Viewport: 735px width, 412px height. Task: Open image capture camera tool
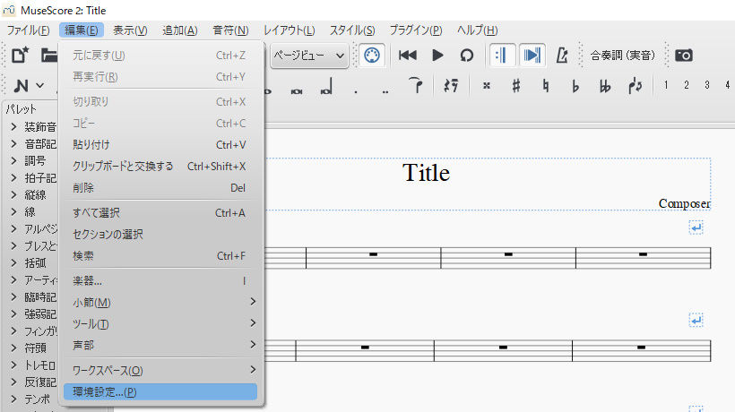click(x=683, y=56)
